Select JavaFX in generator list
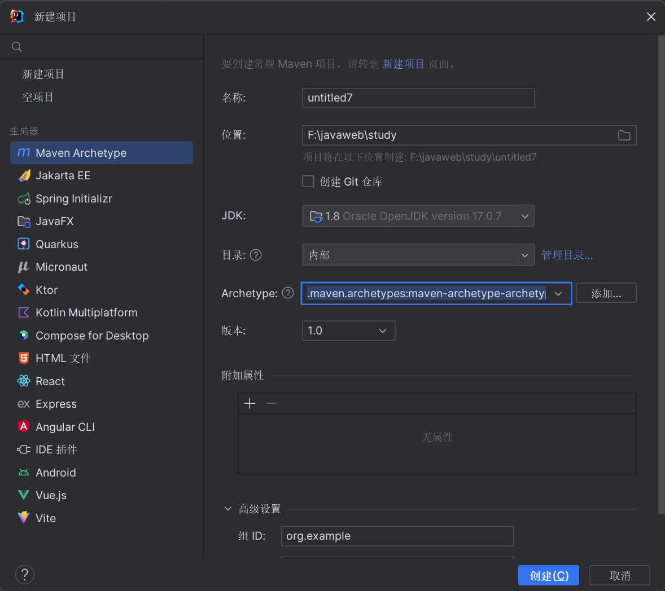This screenshot has height=591, width=665. pyautogui.click(x=102, y=221)
